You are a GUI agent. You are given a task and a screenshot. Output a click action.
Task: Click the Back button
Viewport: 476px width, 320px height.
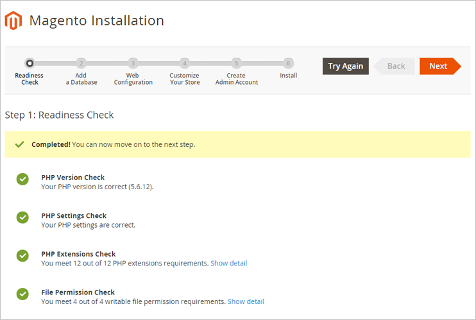pos(395,66)
